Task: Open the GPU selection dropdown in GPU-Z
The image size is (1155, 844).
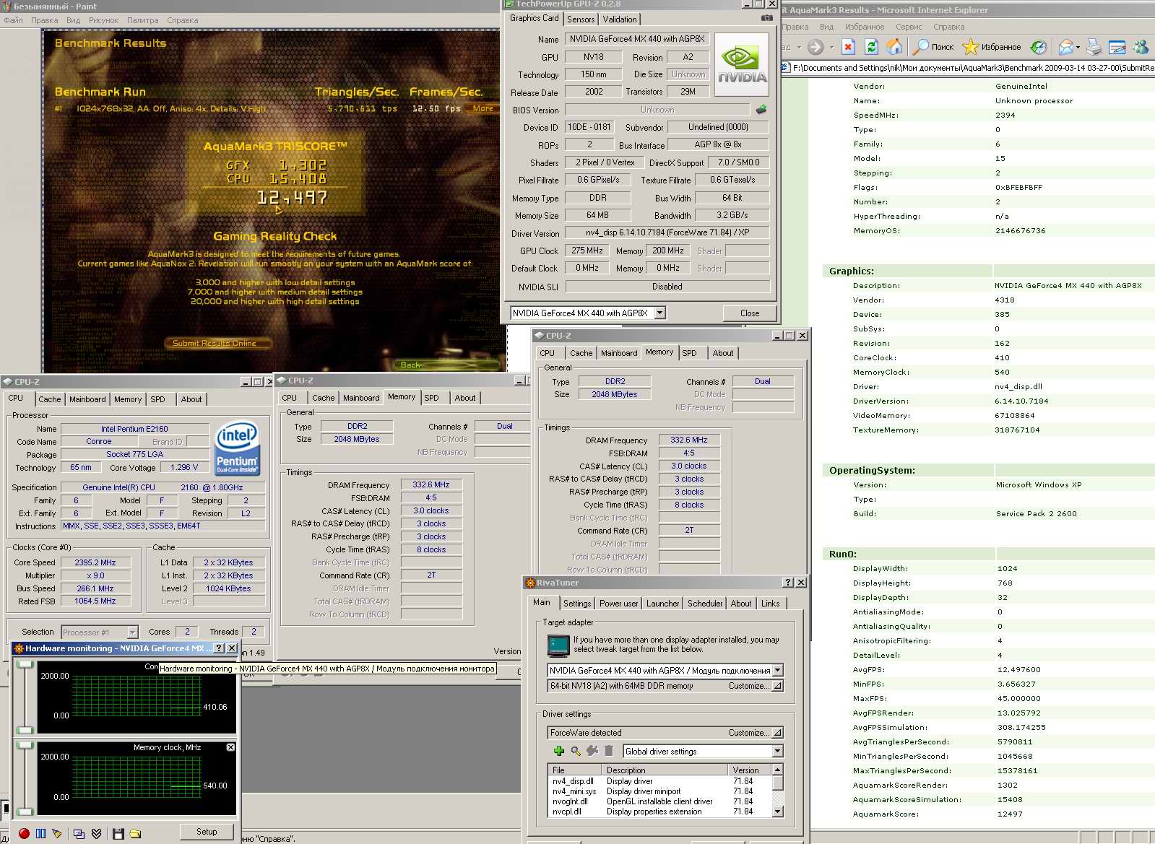Action: (x=659, y=313)
